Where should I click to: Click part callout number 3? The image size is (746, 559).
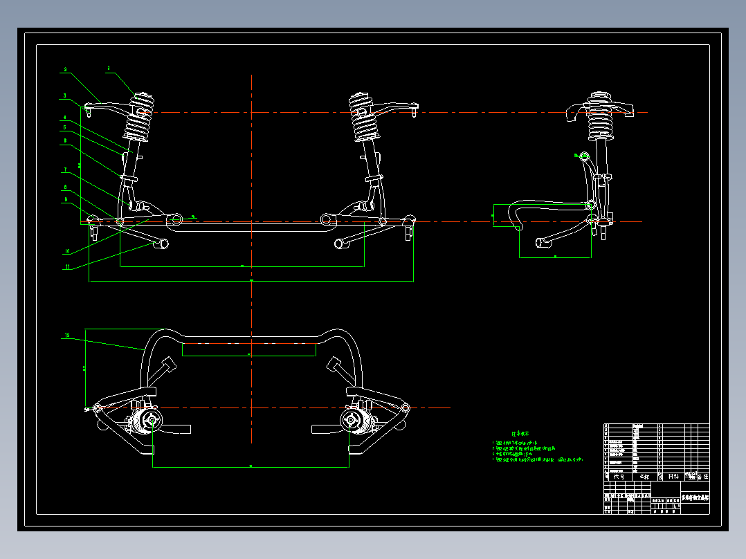pos(65,95)
